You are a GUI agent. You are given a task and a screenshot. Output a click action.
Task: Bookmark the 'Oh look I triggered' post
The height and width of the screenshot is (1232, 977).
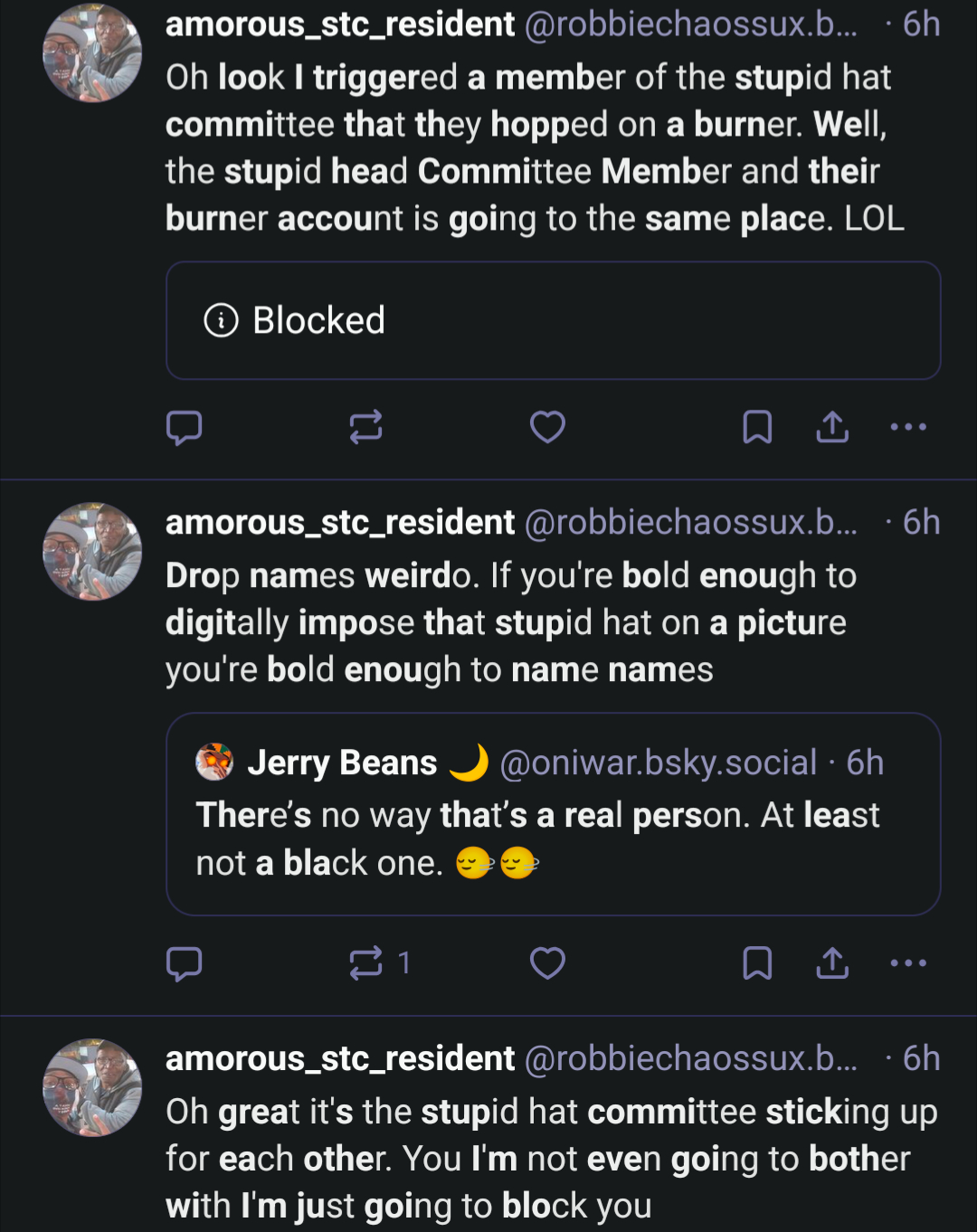pos(757,427)
